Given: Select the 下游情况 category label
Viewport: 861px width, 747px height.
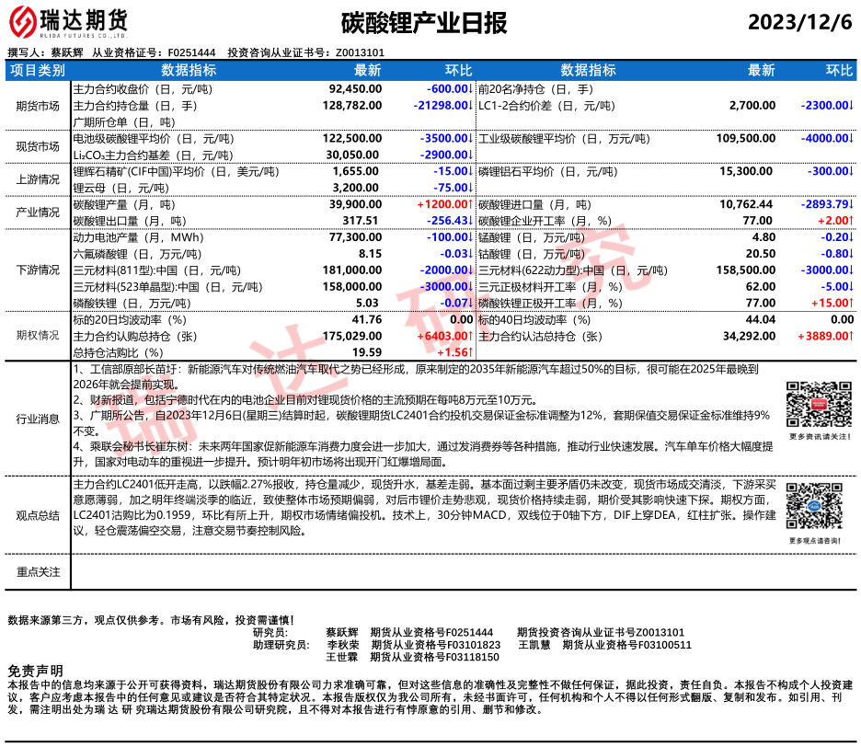Looking at the screenshot, I should pyautogui.click(x=38, y=270).
